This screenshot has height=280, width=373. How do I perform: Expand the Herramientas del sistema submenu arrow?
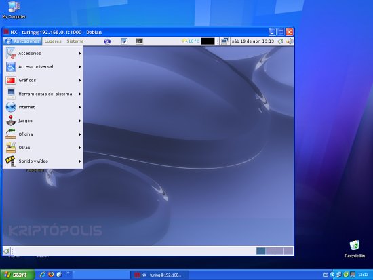click(x=80, y=94)
